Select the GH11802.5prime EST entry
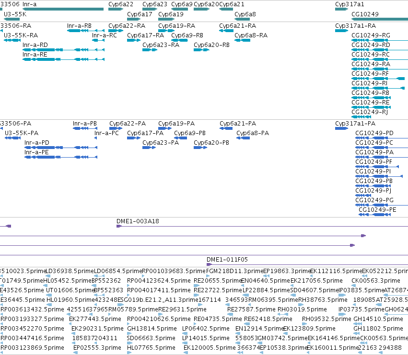Image resolution: width=408 pixels, height=355 pixels. [x=378, y=329]
